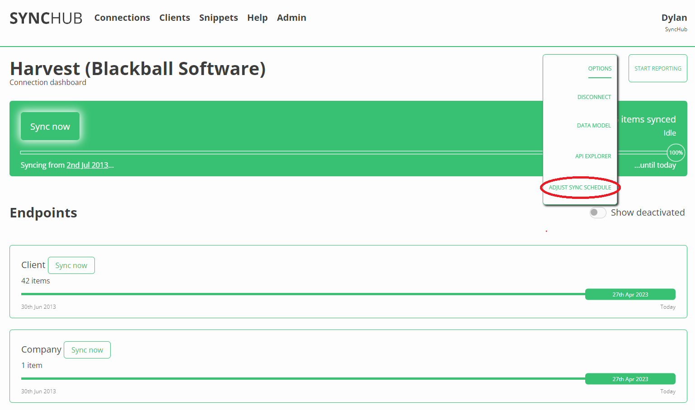Open the Help menu

[257, 18]
